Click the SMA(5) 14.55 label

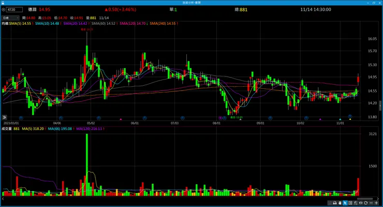click(20, 24)
